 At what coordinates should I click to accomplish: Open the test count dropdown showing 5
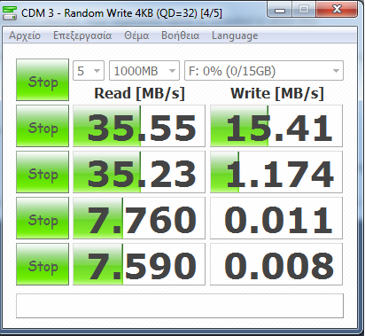(x=89, y=71)
